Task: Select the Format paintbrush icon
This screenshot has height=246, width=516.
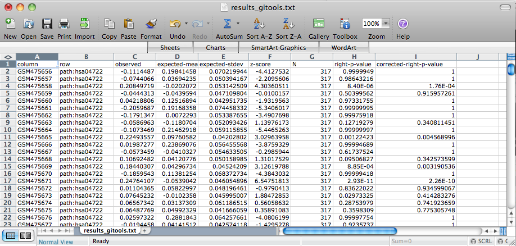Action: (x=151, y=24)
